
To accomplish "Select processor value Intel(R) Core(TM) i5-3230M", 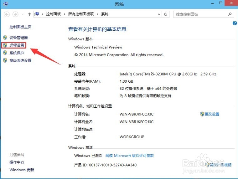I will pyautogui.click(x=168, y=74).
